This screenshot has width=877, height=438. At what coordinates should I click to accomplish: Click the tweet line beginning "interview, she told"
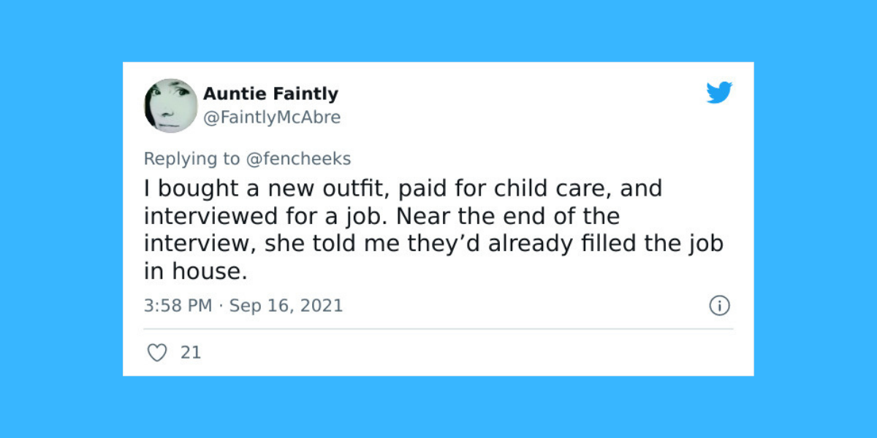pos(433,244)
